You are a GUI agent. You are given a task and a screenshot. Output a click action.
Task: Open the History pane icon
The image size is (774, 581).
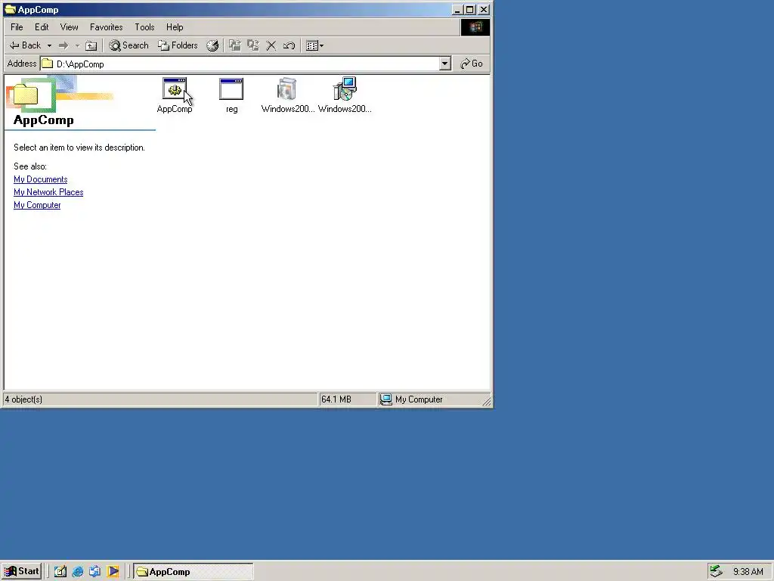pyautogui.click(x=212, y=45)
